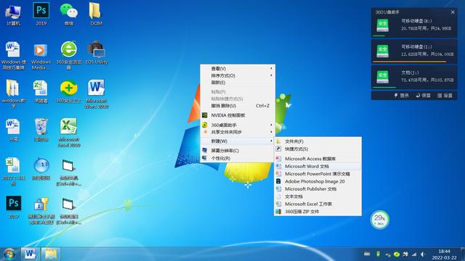Screen dimensions: 465x261
Task: Open the Windows Start orb
Action: [x=9, y=254]
